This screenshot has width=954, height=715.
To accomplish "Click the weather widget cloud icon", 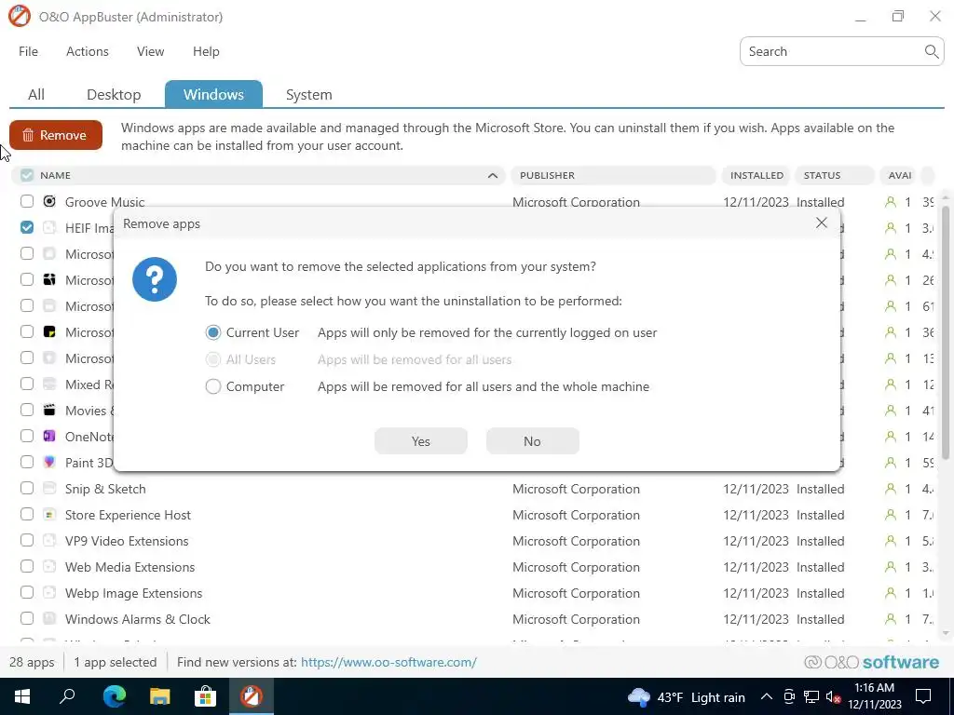I will [639, 697].
